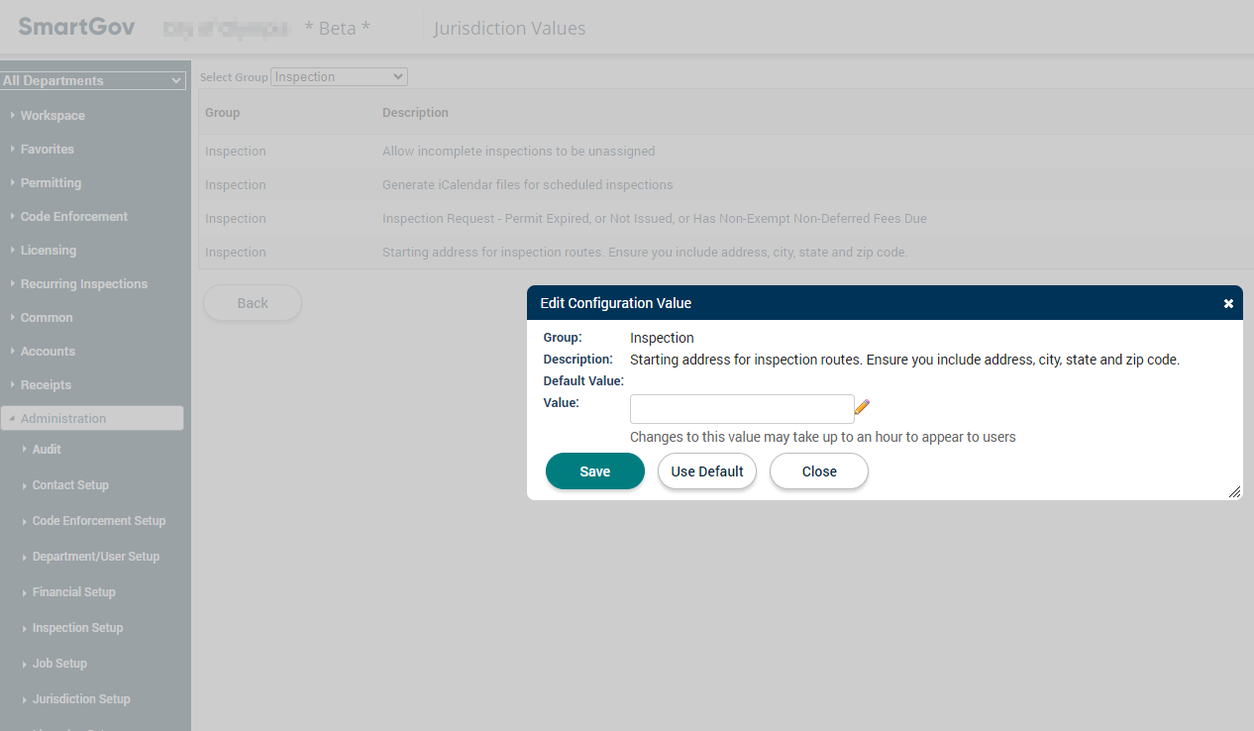Expand Code Enforcement in sidebar
The image size is (1254, 731).
pyautogui.click(x=73, y=217)
